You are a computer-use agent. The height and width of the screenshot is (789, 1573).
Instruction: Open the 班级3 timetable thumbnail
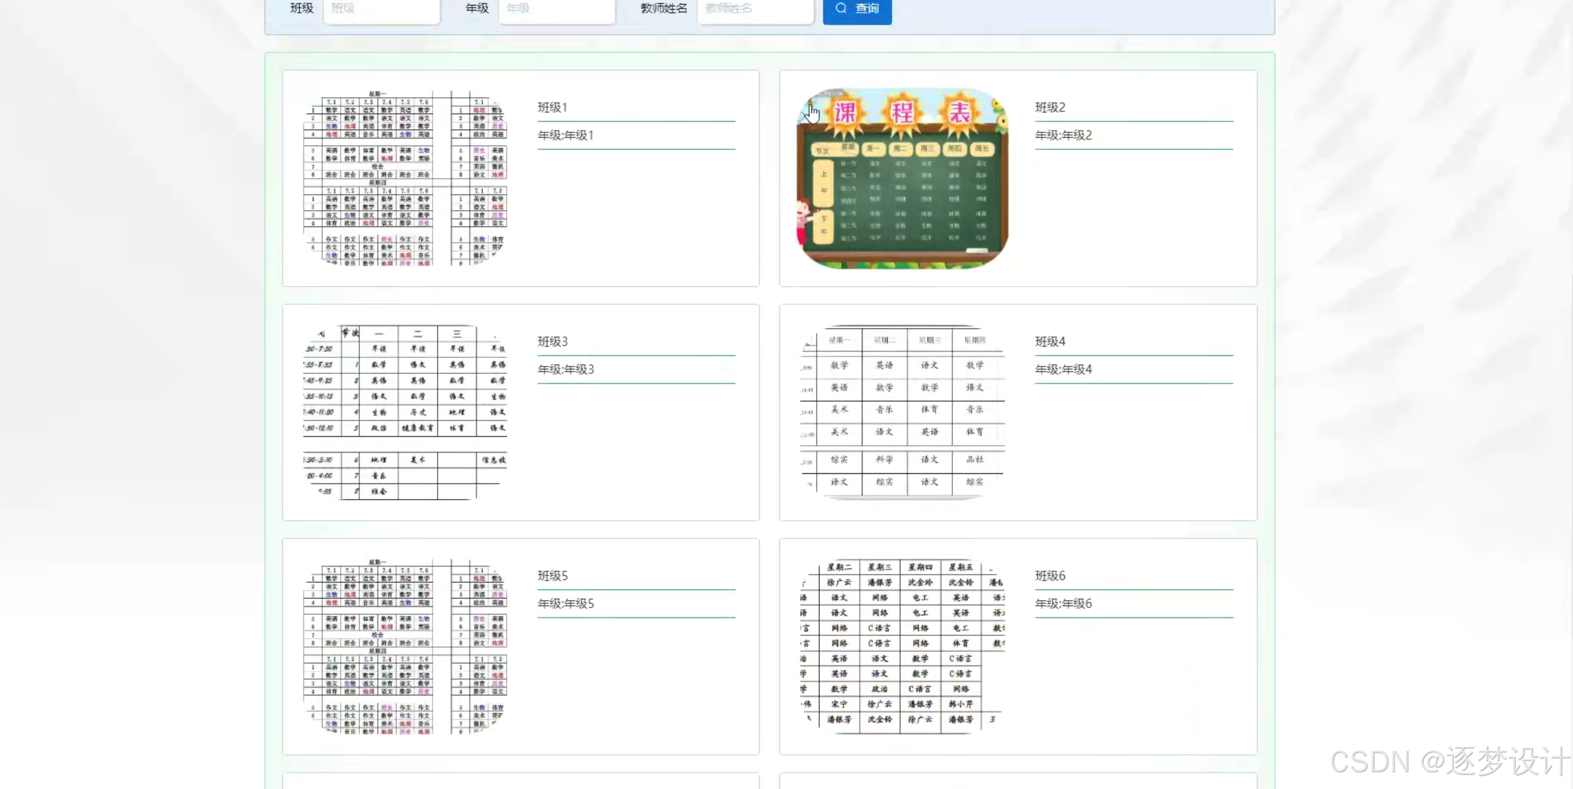click(x=405, y=412)
